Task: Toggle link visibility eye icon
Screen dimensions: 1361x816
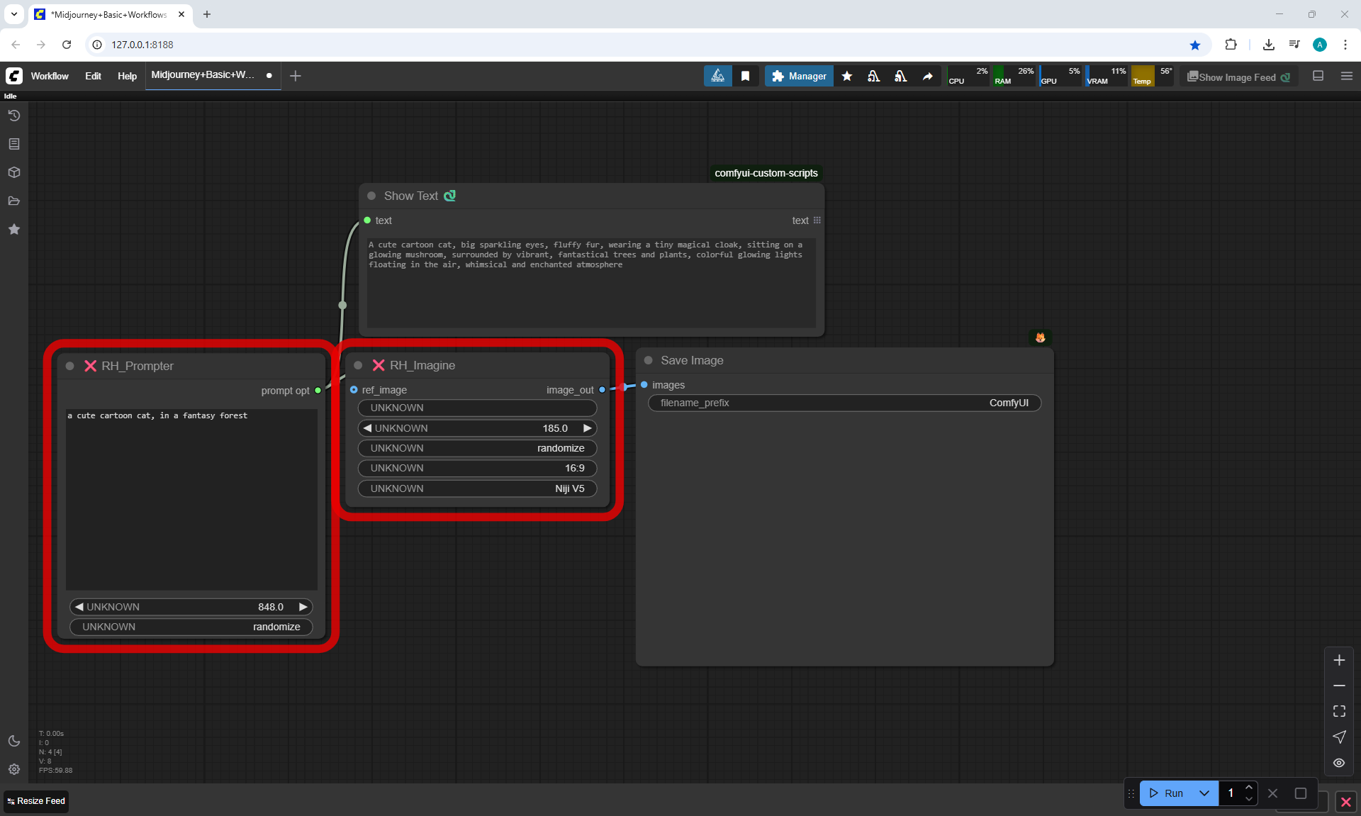Action: point(1339,763)
